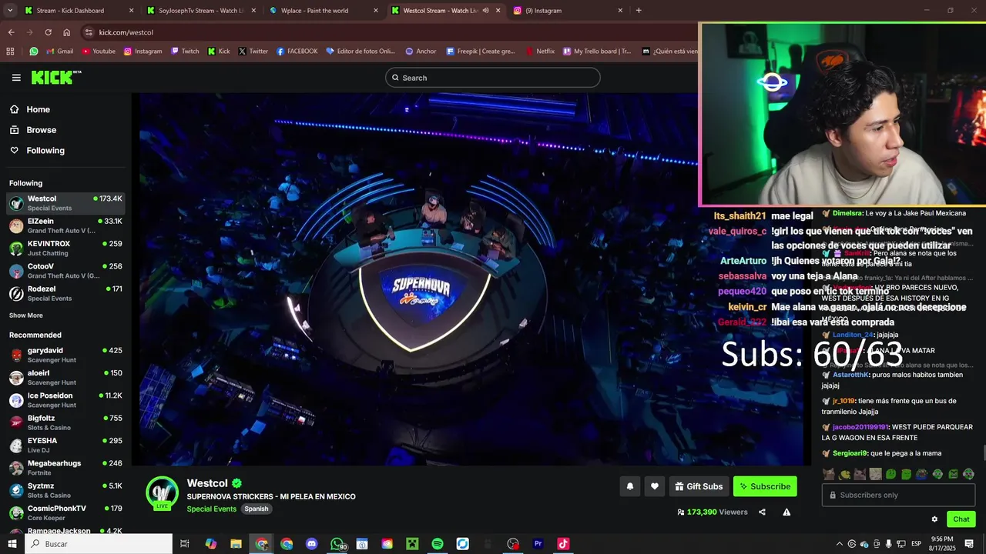Image resolution: width=986 pixels, height=554 pixels.
Task: Select KEVINTROX channel in sidebar
Action: pos(65,248)
